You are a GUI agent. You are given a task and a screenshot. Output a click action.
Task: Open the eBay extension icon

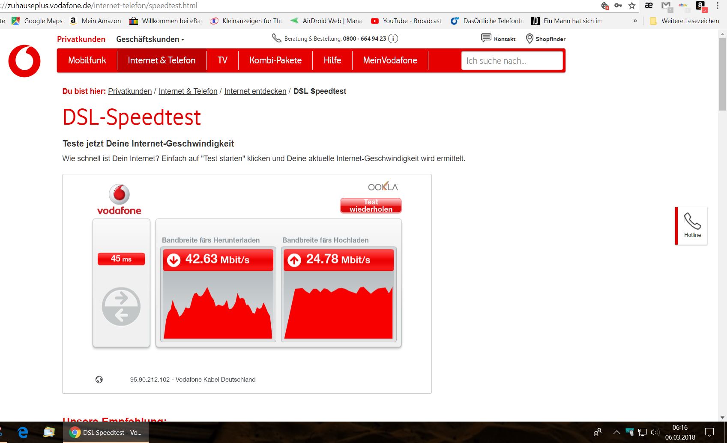[683, 6]
